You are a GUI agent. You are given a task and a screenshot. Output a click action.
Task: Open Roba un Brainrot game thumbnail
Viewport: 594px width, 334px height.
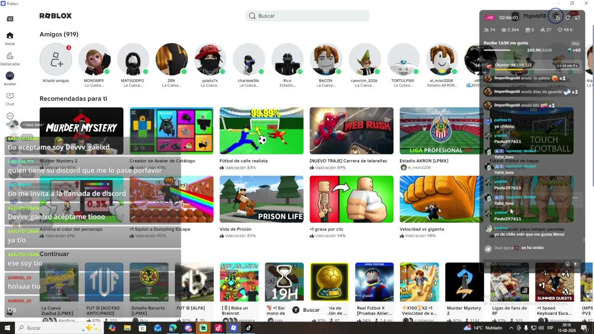239,282
